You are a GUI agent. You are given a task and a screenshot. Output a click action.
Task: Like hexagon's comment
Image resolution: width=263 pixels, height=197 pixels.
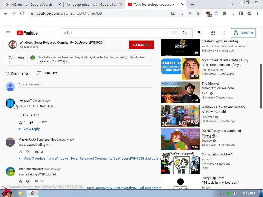(20, 122)
